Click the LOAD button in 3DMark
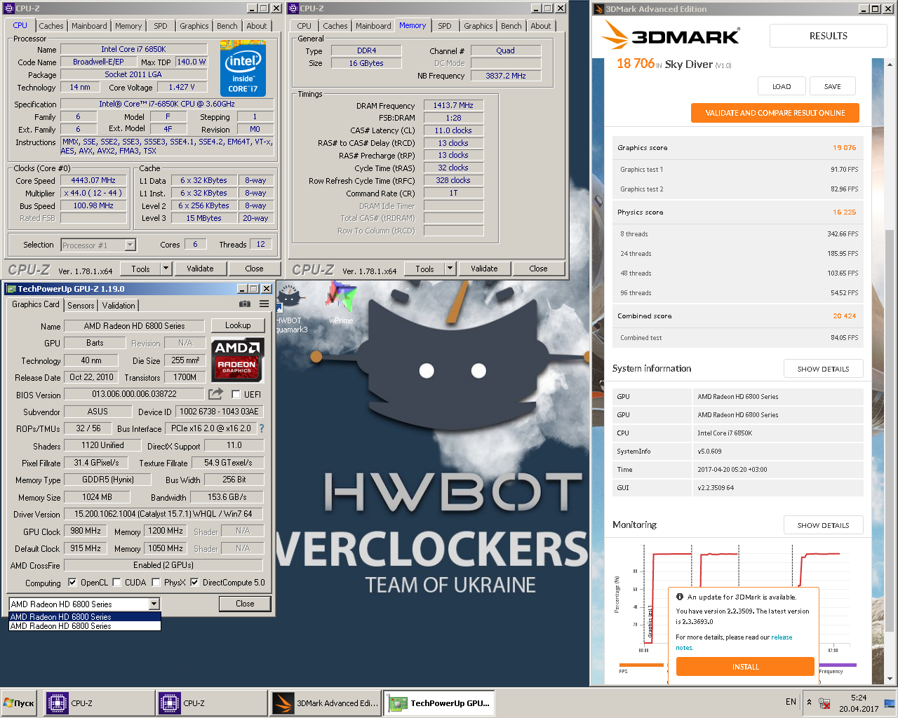This screenshot has height=718, width=898. pos(782,86)
